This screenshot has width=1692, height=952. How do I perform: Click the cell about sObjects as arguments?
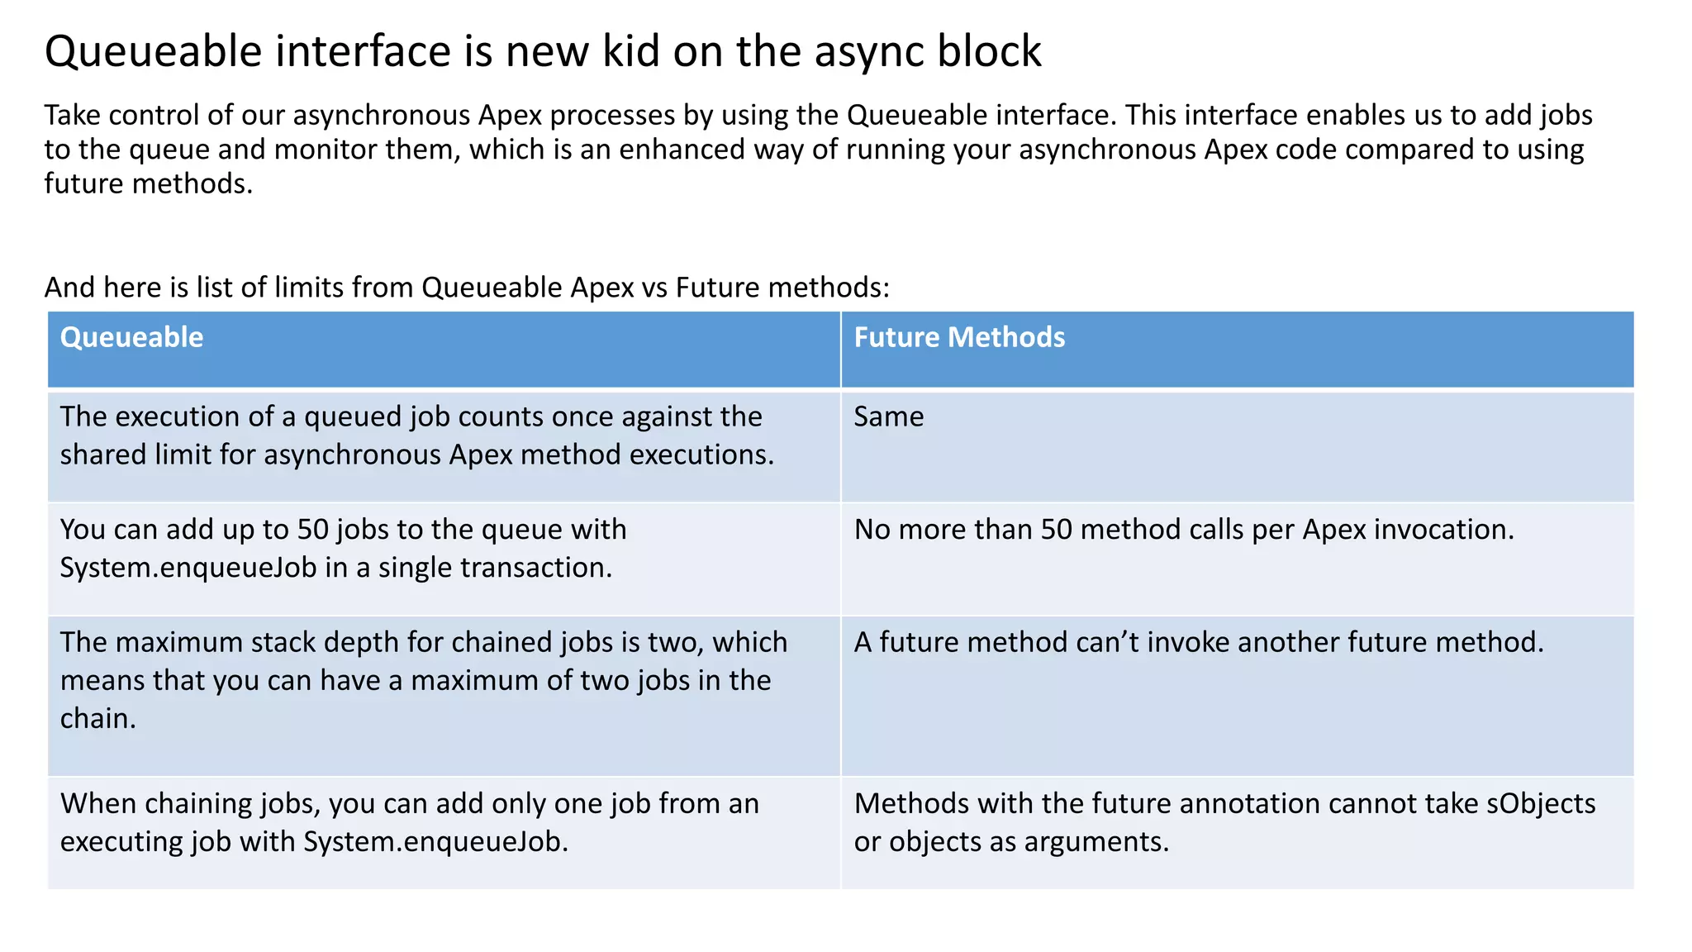pos(1238,833)
